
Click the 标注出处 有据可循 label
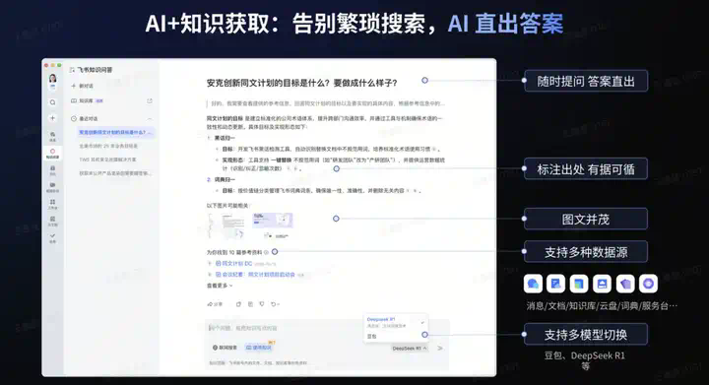pyautogui.click(x=586, y=169)
